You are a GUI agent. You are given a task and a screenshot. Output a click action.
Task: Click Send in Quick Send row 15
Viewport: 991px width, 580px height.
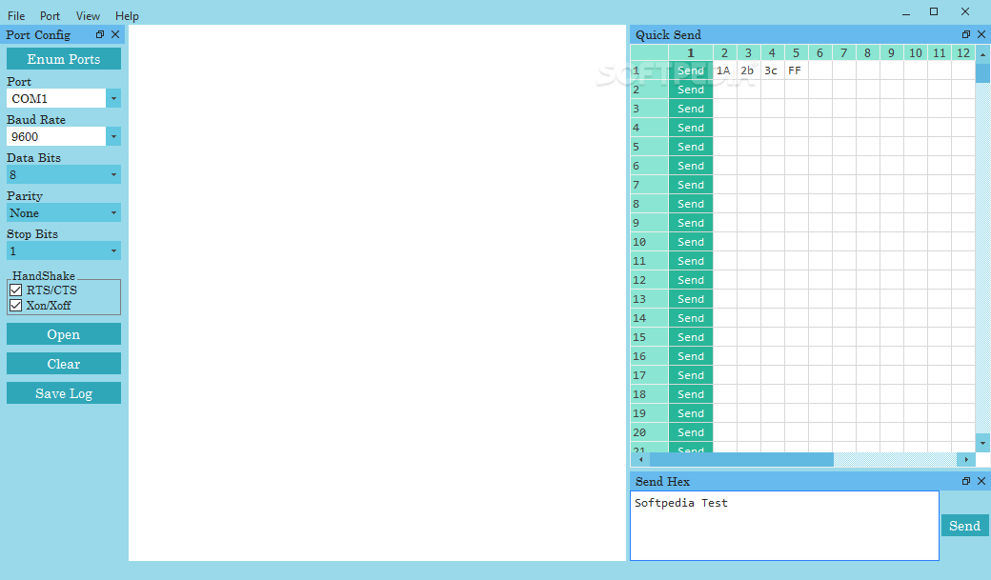[691, 337]
